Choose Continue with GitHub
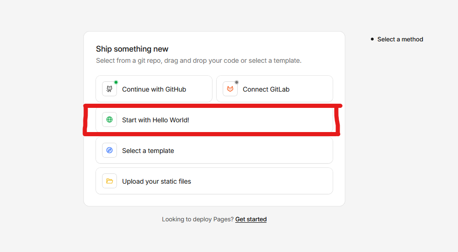Viewport: 458px width, 252px height. pos(154,89)
